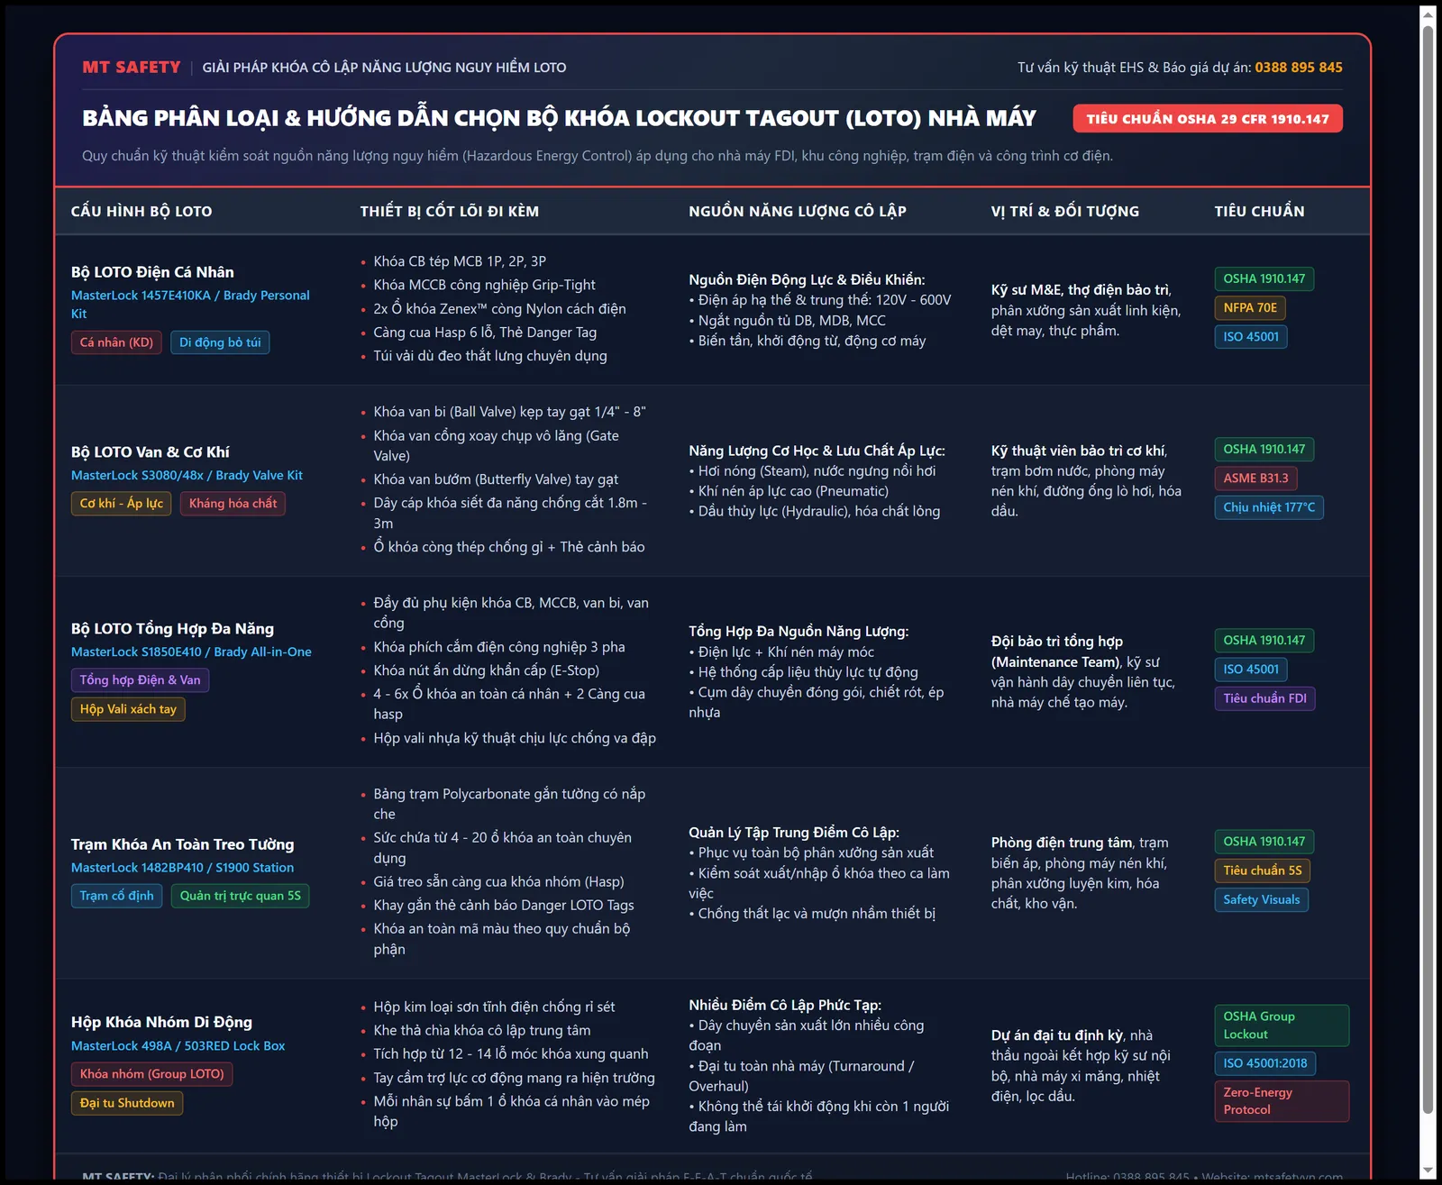Click the scrollbar down arrow
1442x1185 pixels.
[1428, 1171]
